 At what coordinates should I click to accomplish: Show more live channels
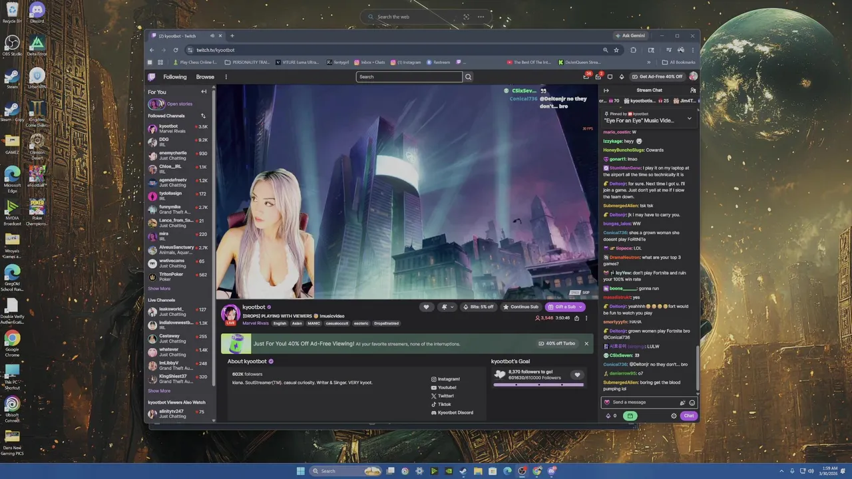(159, 391)
